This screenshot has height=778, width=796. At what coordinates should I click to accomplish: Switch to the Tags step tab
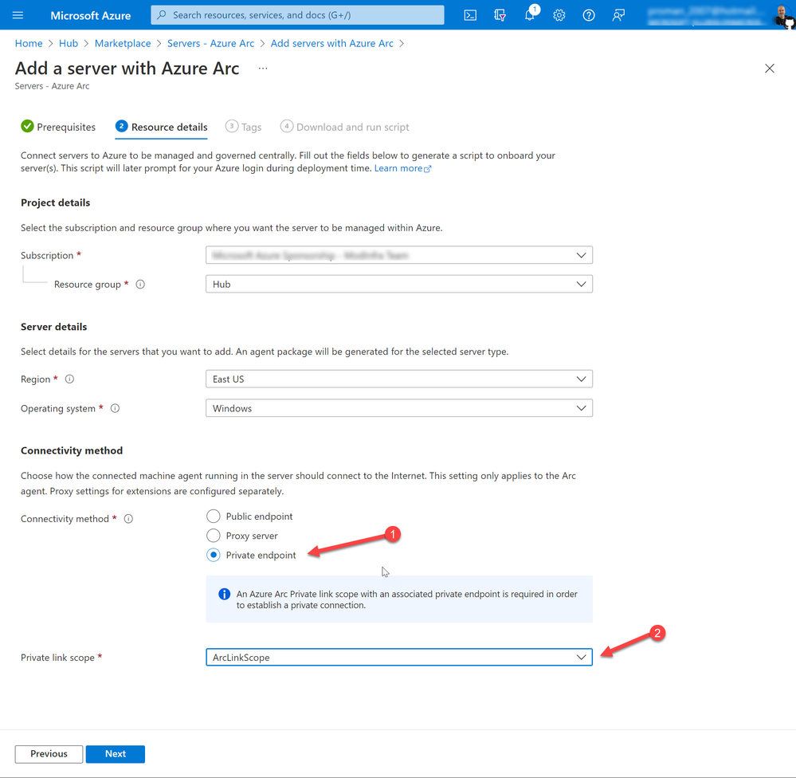(244, 127)
